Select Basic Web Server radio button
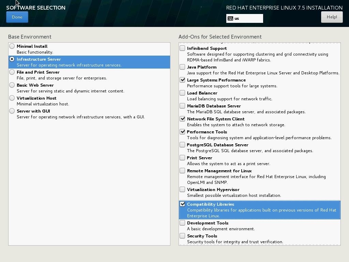 click(x=12, y=85)
